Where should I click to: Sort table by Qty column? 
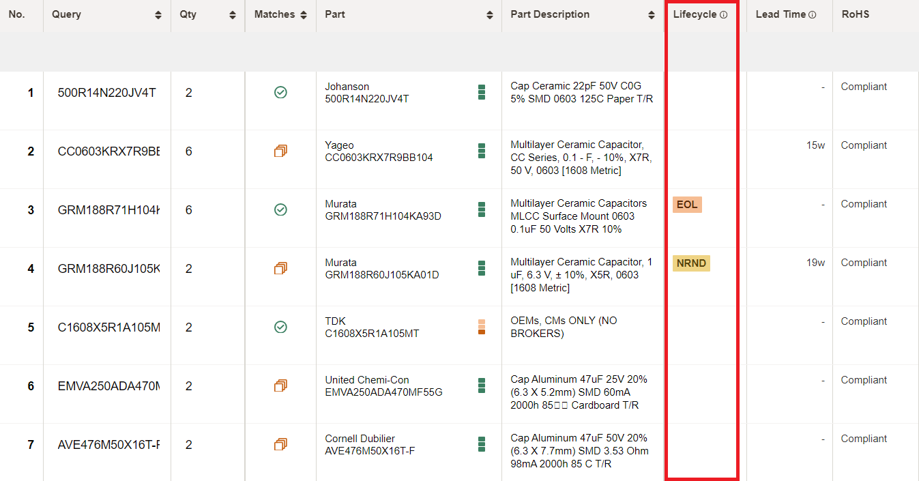click(233, 15)
